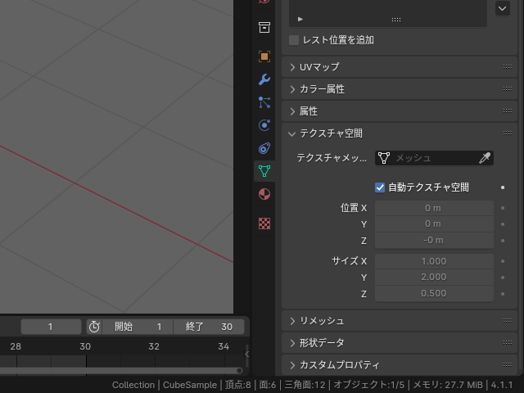Click the 三角面:12 status bar entry
This screenshot has height=393, width=524.
[305, 385]
